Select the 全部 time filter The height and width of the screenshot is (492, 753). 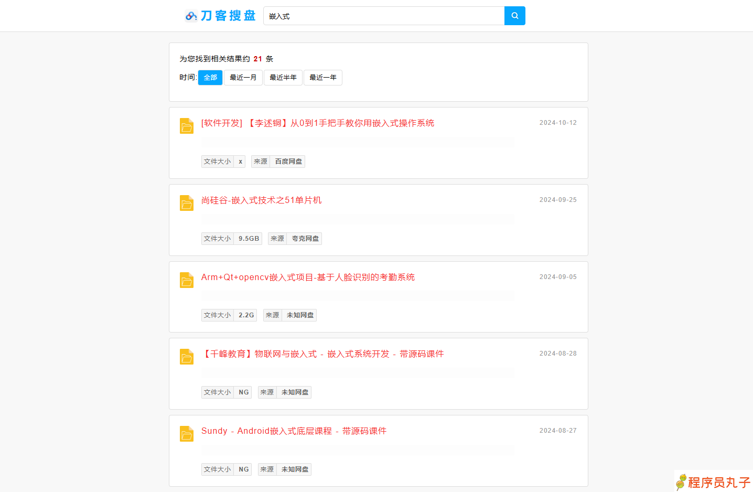210,78
